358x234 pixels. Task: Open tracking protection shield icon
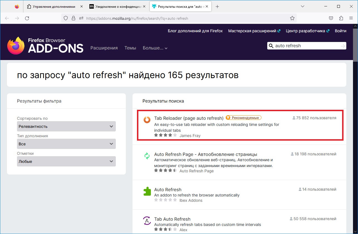pos(66,18)
